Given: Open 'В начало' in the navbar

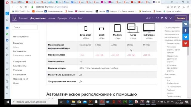Looking at the screenshot, I should point(24,18).
